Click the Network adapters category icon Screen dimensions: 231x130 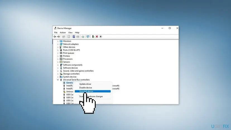click(61, 44)
